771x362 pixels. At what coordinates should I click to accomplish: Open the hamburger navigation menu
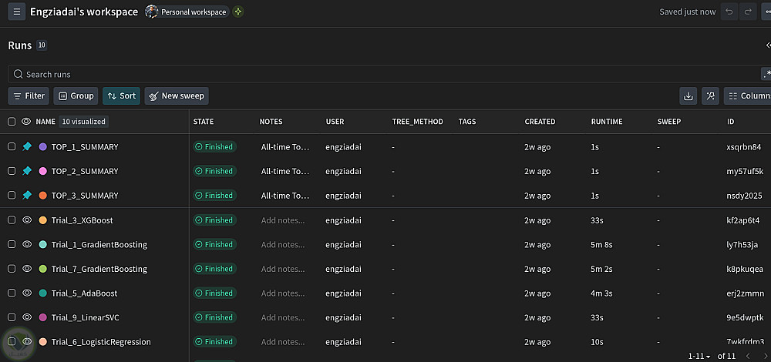click(17, 12)
